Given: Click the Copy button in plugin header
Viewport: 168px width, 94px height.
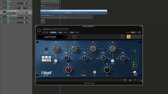Looking at the screenshot, I should [x=60, y=32].
